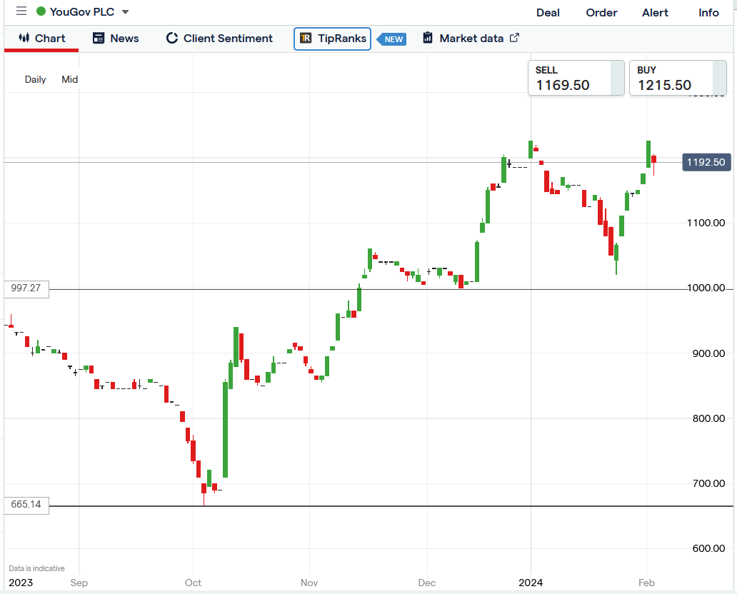
Task: Click the BUY 1215.50 price button
Action: [x=678, y=78]
